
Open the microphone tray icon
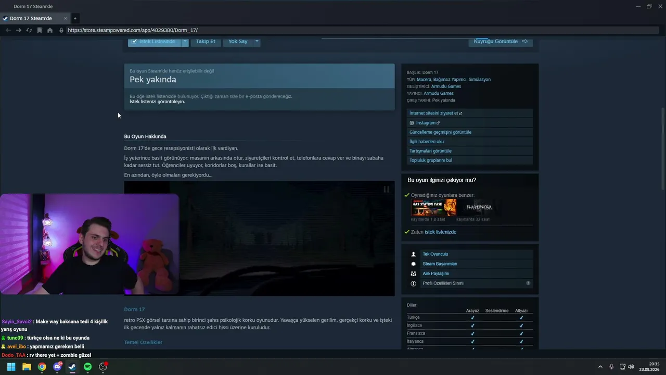click(611, 367)
